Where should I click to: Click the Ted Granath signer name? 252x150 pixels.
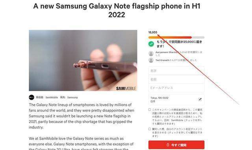point(162,60)
